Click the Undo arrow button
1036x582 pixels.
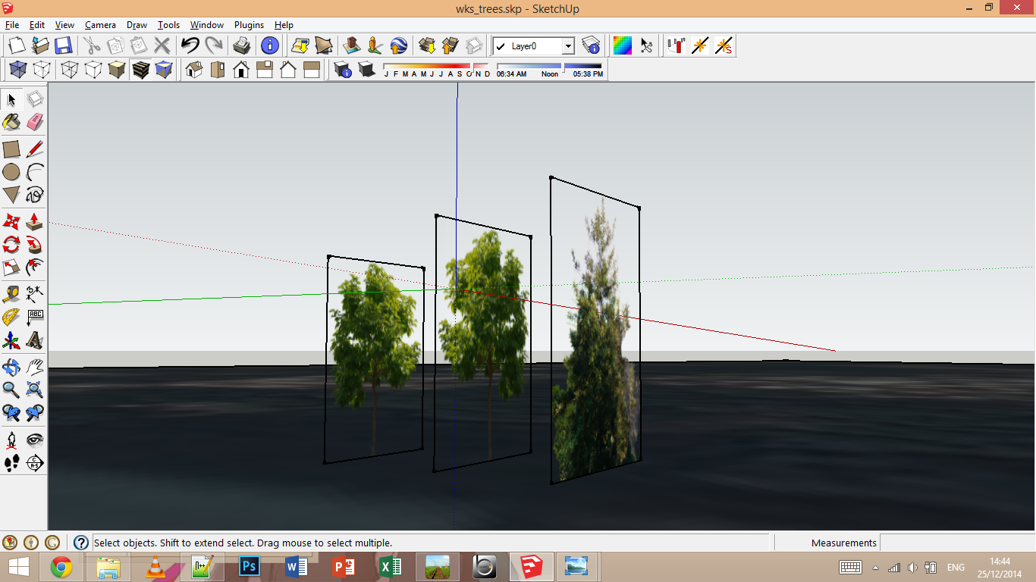190,45
